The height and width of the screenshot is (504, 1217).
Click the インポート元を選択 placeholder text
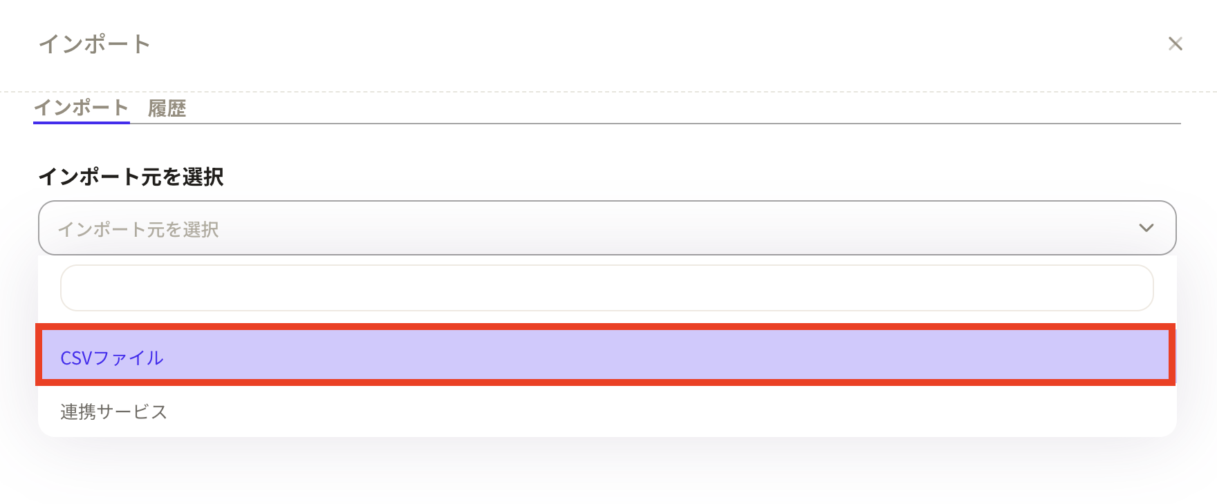coord(138,229)
